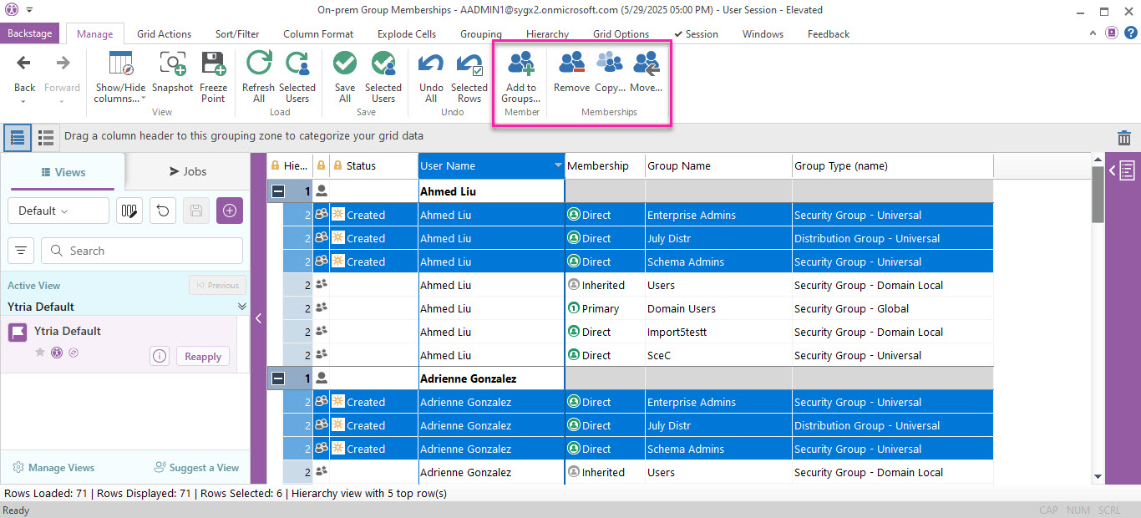Open the Jobs panel tab
This screenshot has height=518, width=1141.
click(188, 171)
